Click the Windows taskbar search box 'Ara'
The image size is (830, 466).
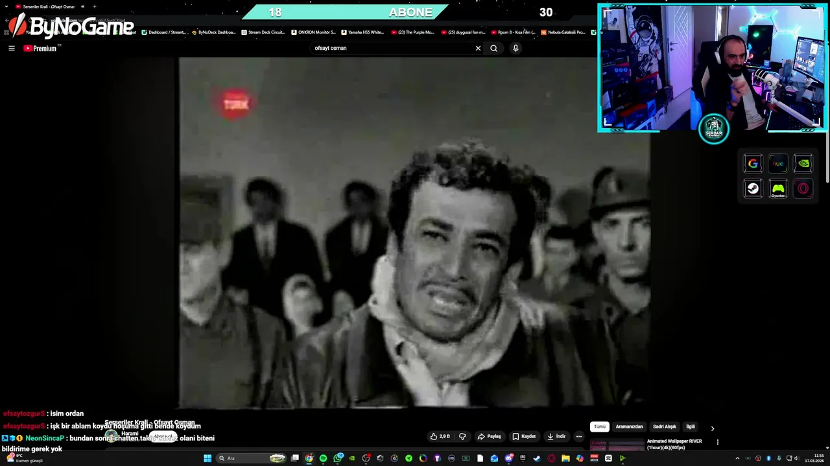(x=252, y=458)
